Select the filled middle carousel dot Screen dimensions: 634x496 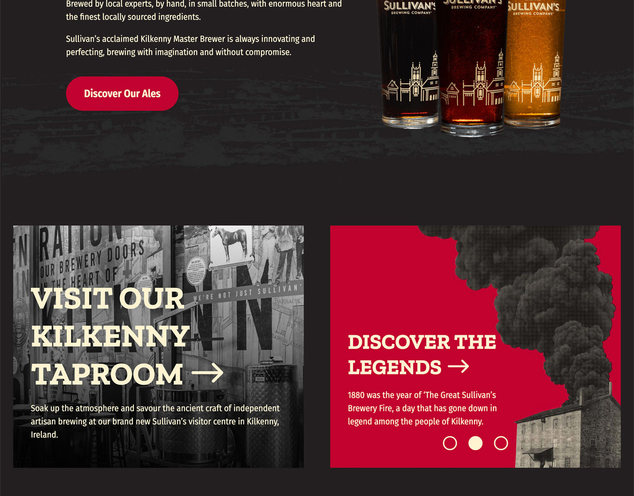[475, 443]
